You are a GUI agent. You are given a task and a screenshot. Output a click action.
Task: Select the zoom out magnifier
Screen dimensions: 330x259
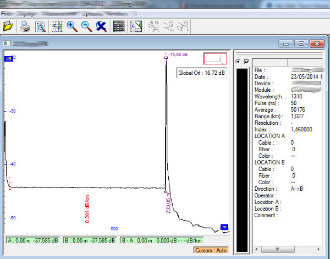coord(87,26)
